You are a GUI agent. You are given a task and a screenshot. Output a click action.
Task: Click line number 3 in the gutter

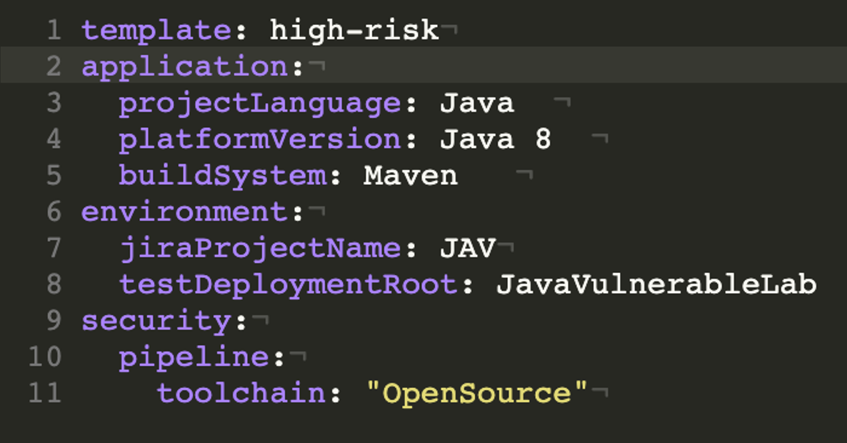54,103
